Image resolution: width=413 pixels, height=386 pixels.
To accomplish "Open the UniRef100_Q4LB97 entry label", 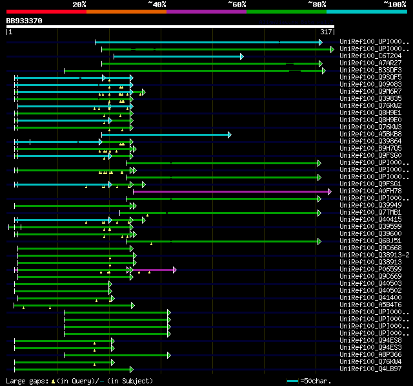I will (370, 369).
